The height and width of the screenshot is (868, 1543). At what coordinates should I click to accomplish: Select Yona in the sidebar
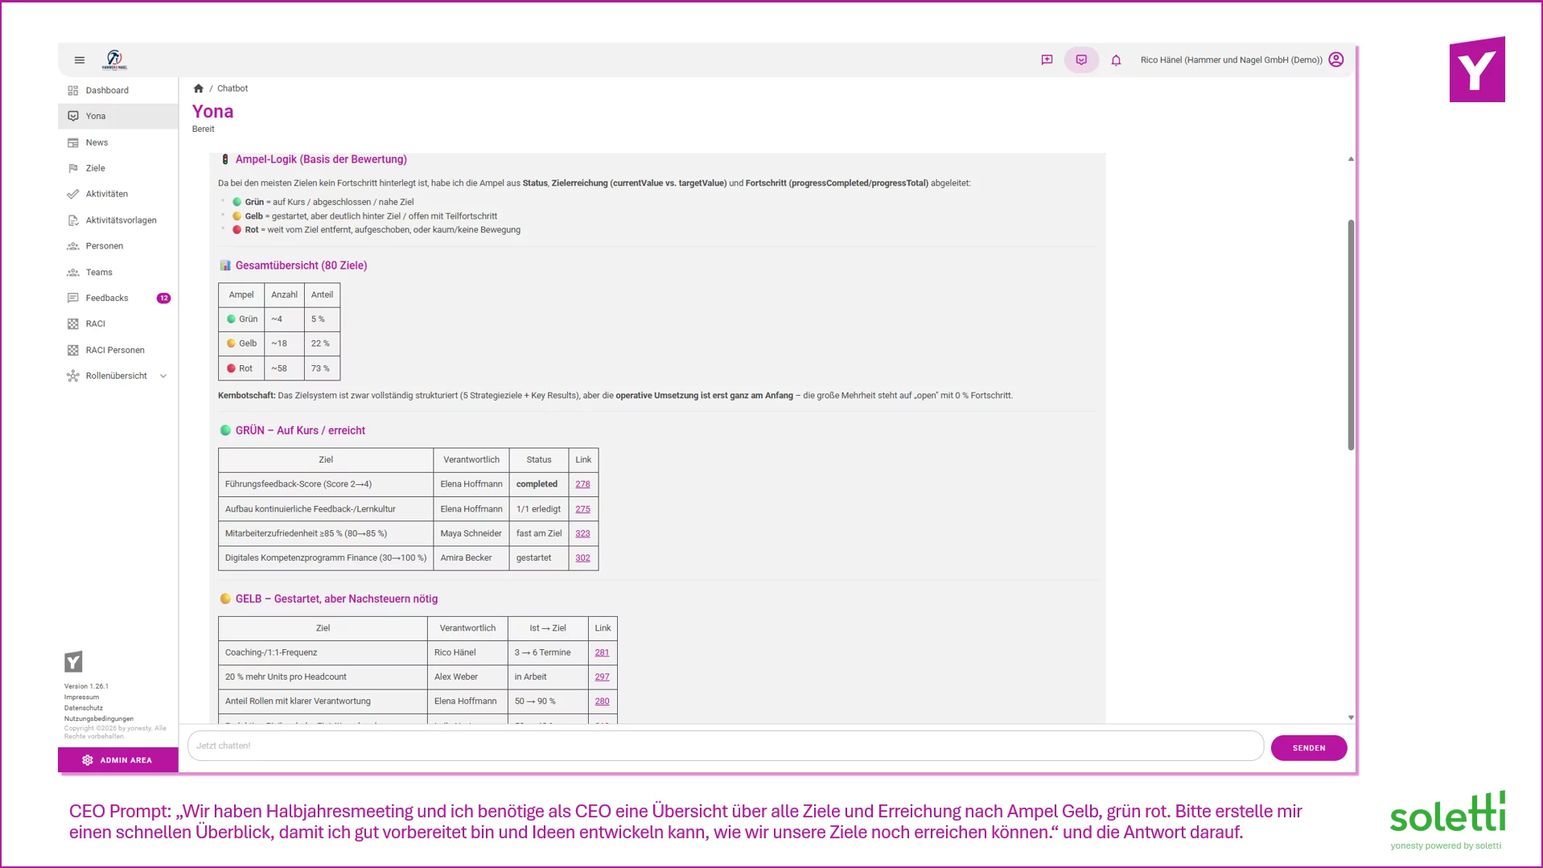(118, 116)
